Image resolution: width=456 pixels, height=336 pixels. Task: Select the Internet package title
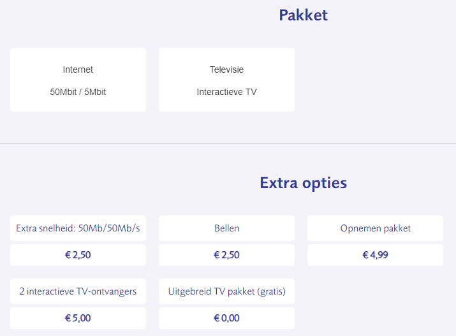point(78,69)
